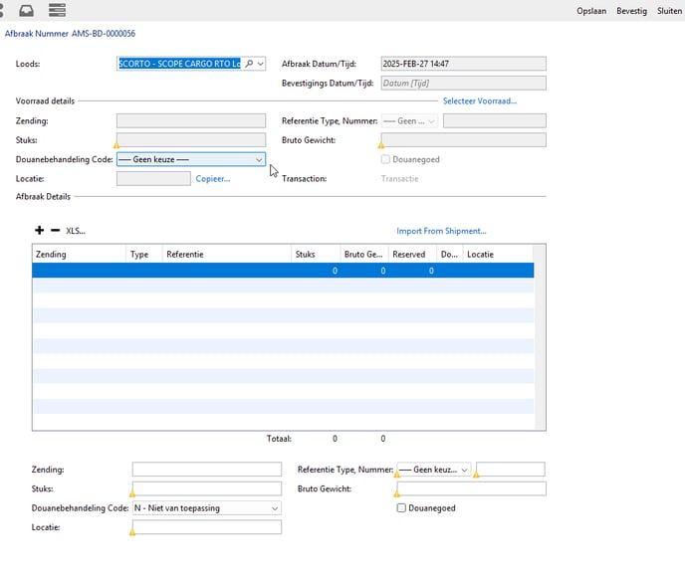This screenshot has height=579, width=685.
Task: Click the greyed 'Transactie' text
Action: (x=399, y=179)
